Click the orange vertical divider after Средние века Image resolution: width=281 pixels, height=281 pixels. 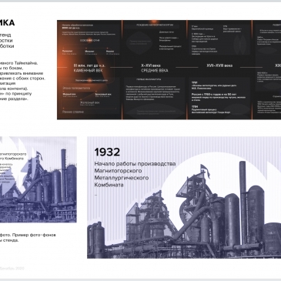click(x=187, y=69)
